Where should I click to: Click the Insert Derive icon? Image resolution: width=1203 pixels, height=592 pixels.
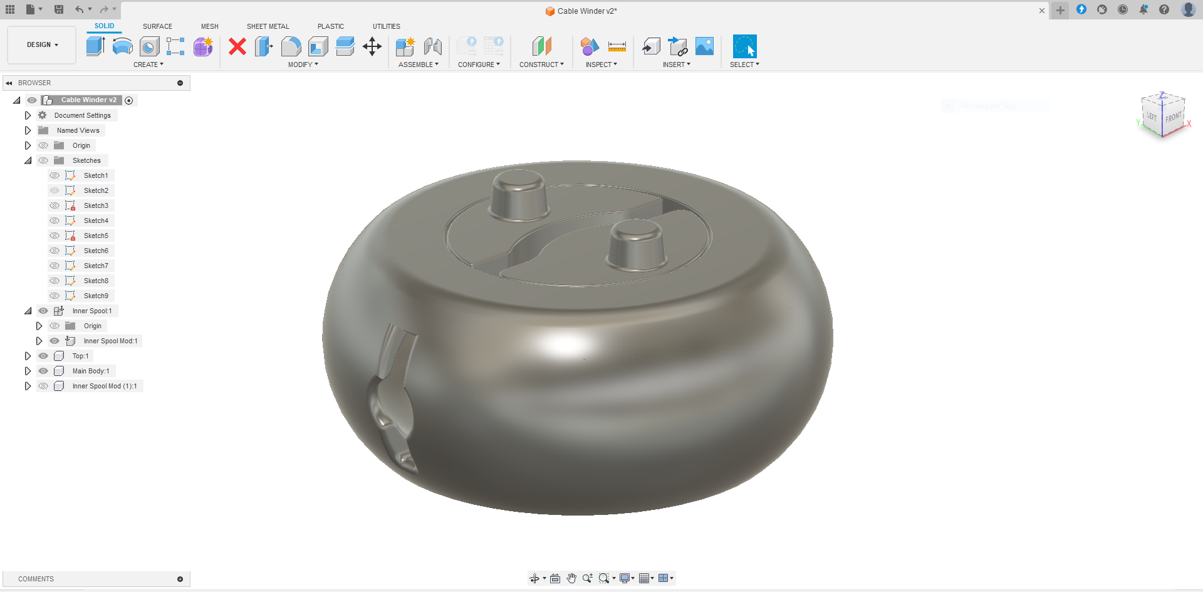(651, 46)
